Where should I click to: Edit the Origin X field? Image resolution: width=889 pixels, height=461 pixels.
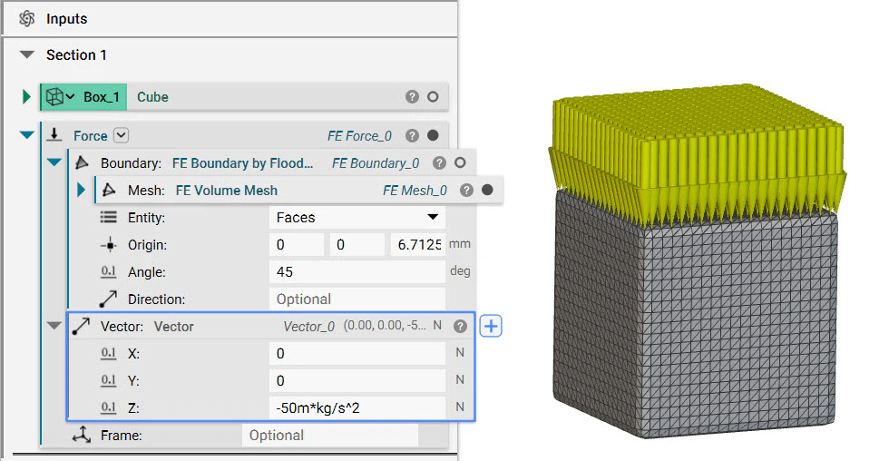click(297, 244)
